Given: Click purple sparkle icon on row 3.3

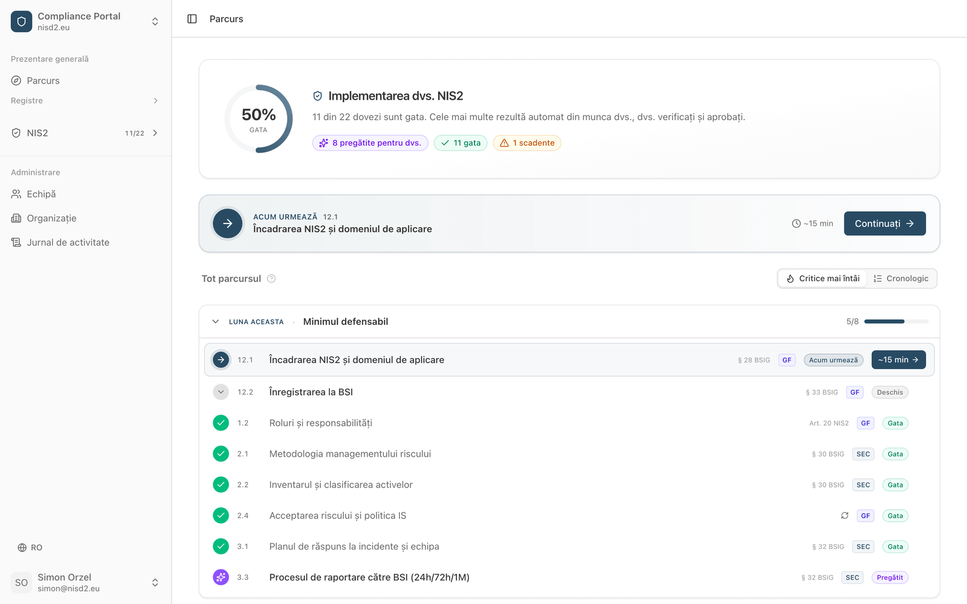Looking at the screenshot, I should click(221, 577).
